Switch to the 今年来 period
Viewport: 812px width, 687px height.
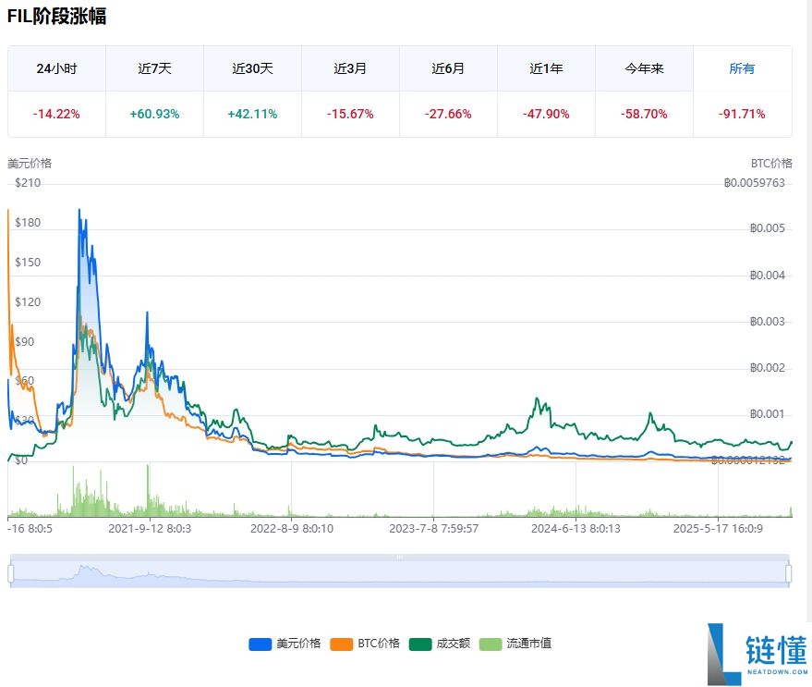pyautogui.click(x=644, y=68)
